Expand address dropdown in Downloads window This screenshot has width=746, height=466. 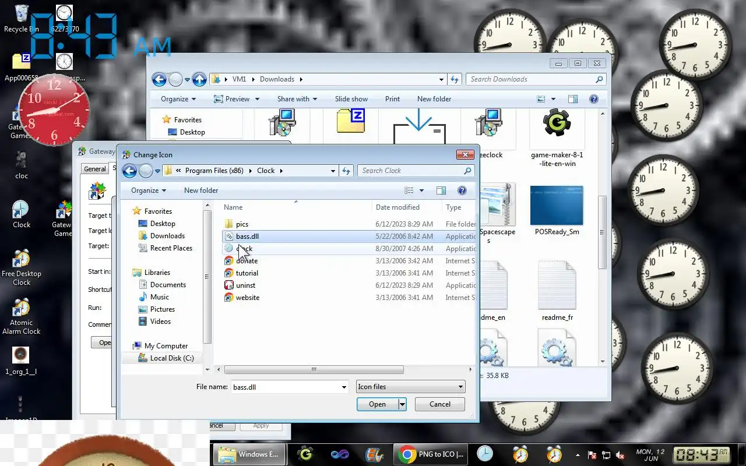pyautogui.click(x=441, y=79)
